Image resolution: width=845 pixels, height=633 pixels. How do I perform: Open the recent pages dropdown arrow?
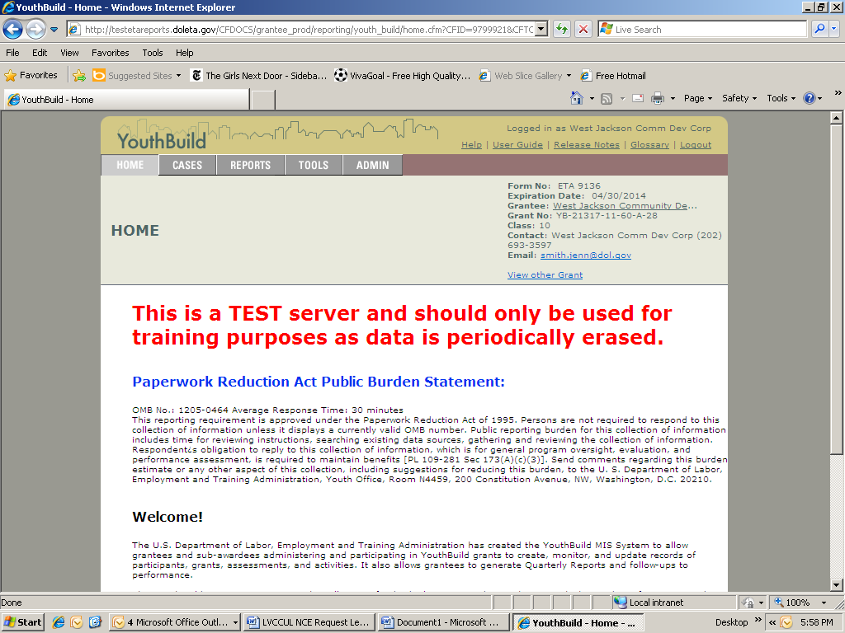54,30
